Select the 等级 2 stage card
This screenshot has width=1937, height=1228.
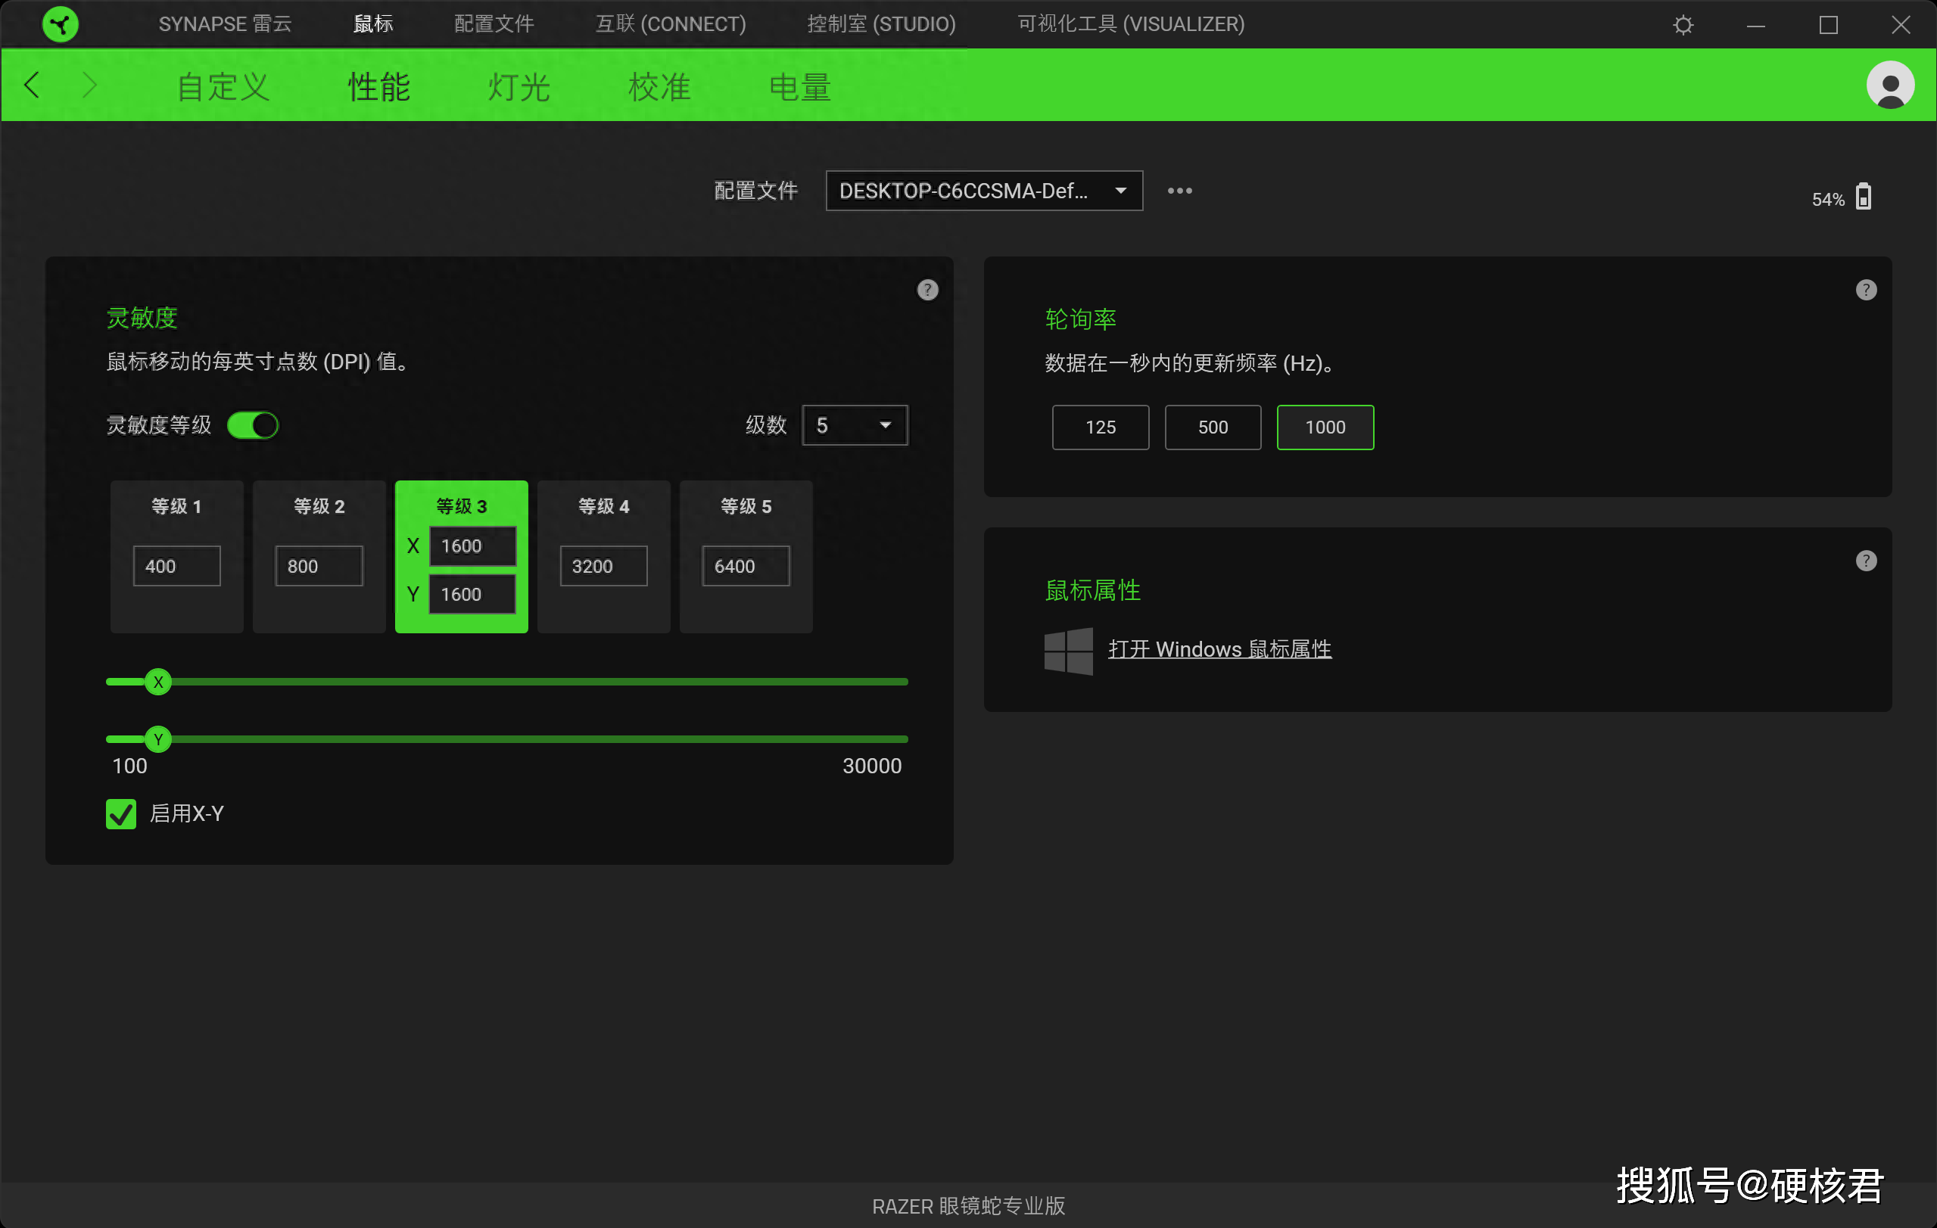coord(319,558)
